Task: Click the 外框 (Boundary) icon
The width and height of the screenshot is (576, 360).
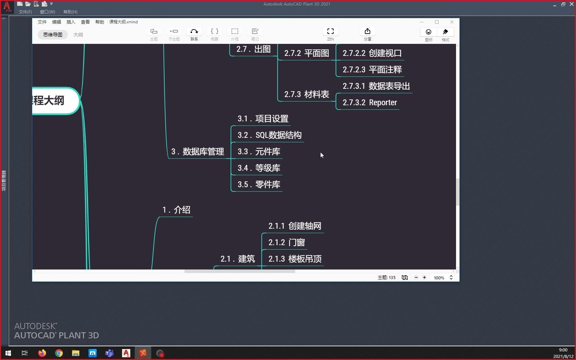Action: click(x=235, y=32)
